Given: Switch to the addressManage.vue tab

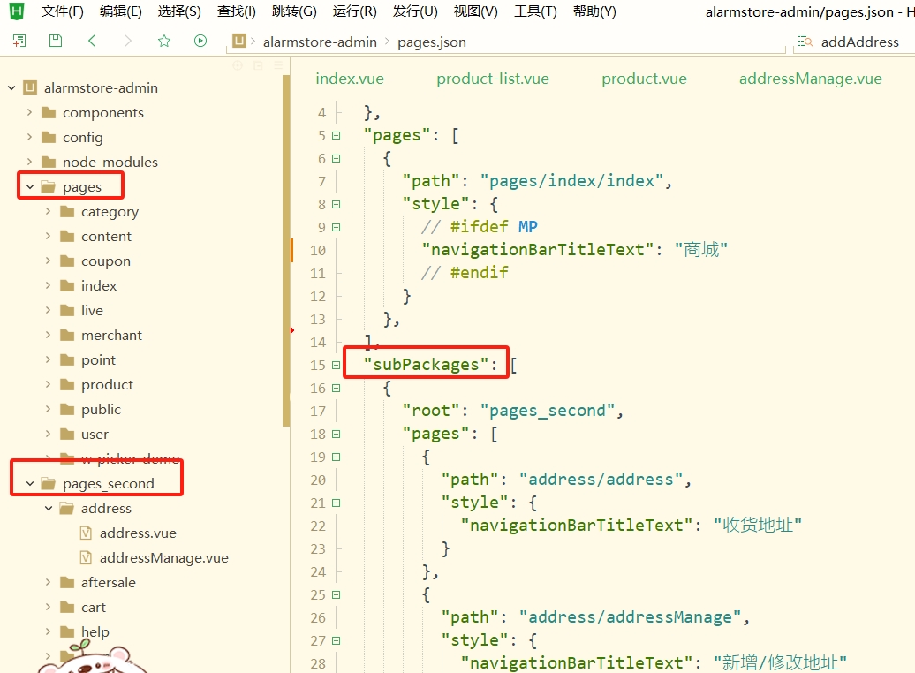Looking at the screenshot, I should click(811, 79).
